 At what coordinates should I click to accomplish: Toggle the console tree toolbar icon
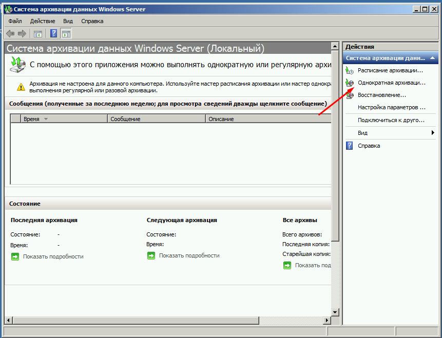pos(37,34)
